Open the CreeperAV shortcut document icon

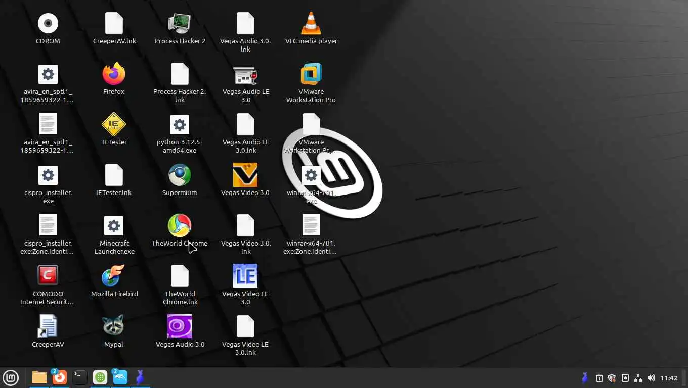coord(48,326)
